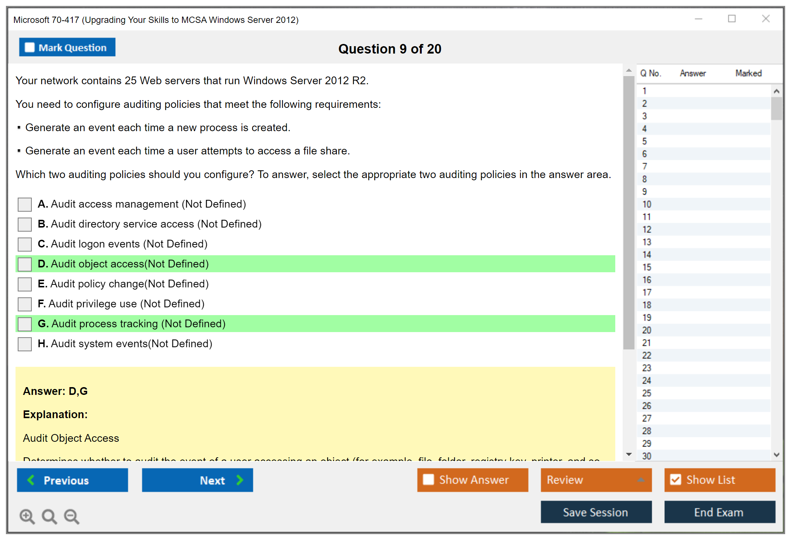
Task: Click the reset zoom magnifier icon
Action: point(49,516)
